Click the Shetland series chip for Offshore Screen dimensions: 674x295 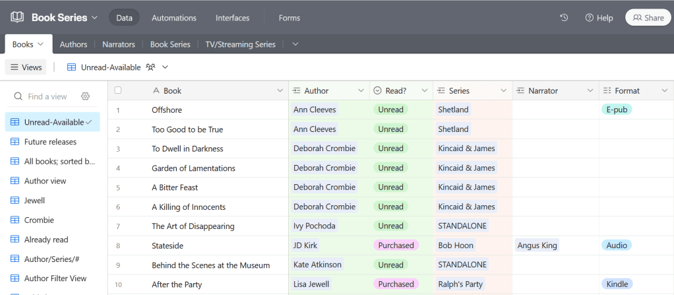(x=453, y=110)
